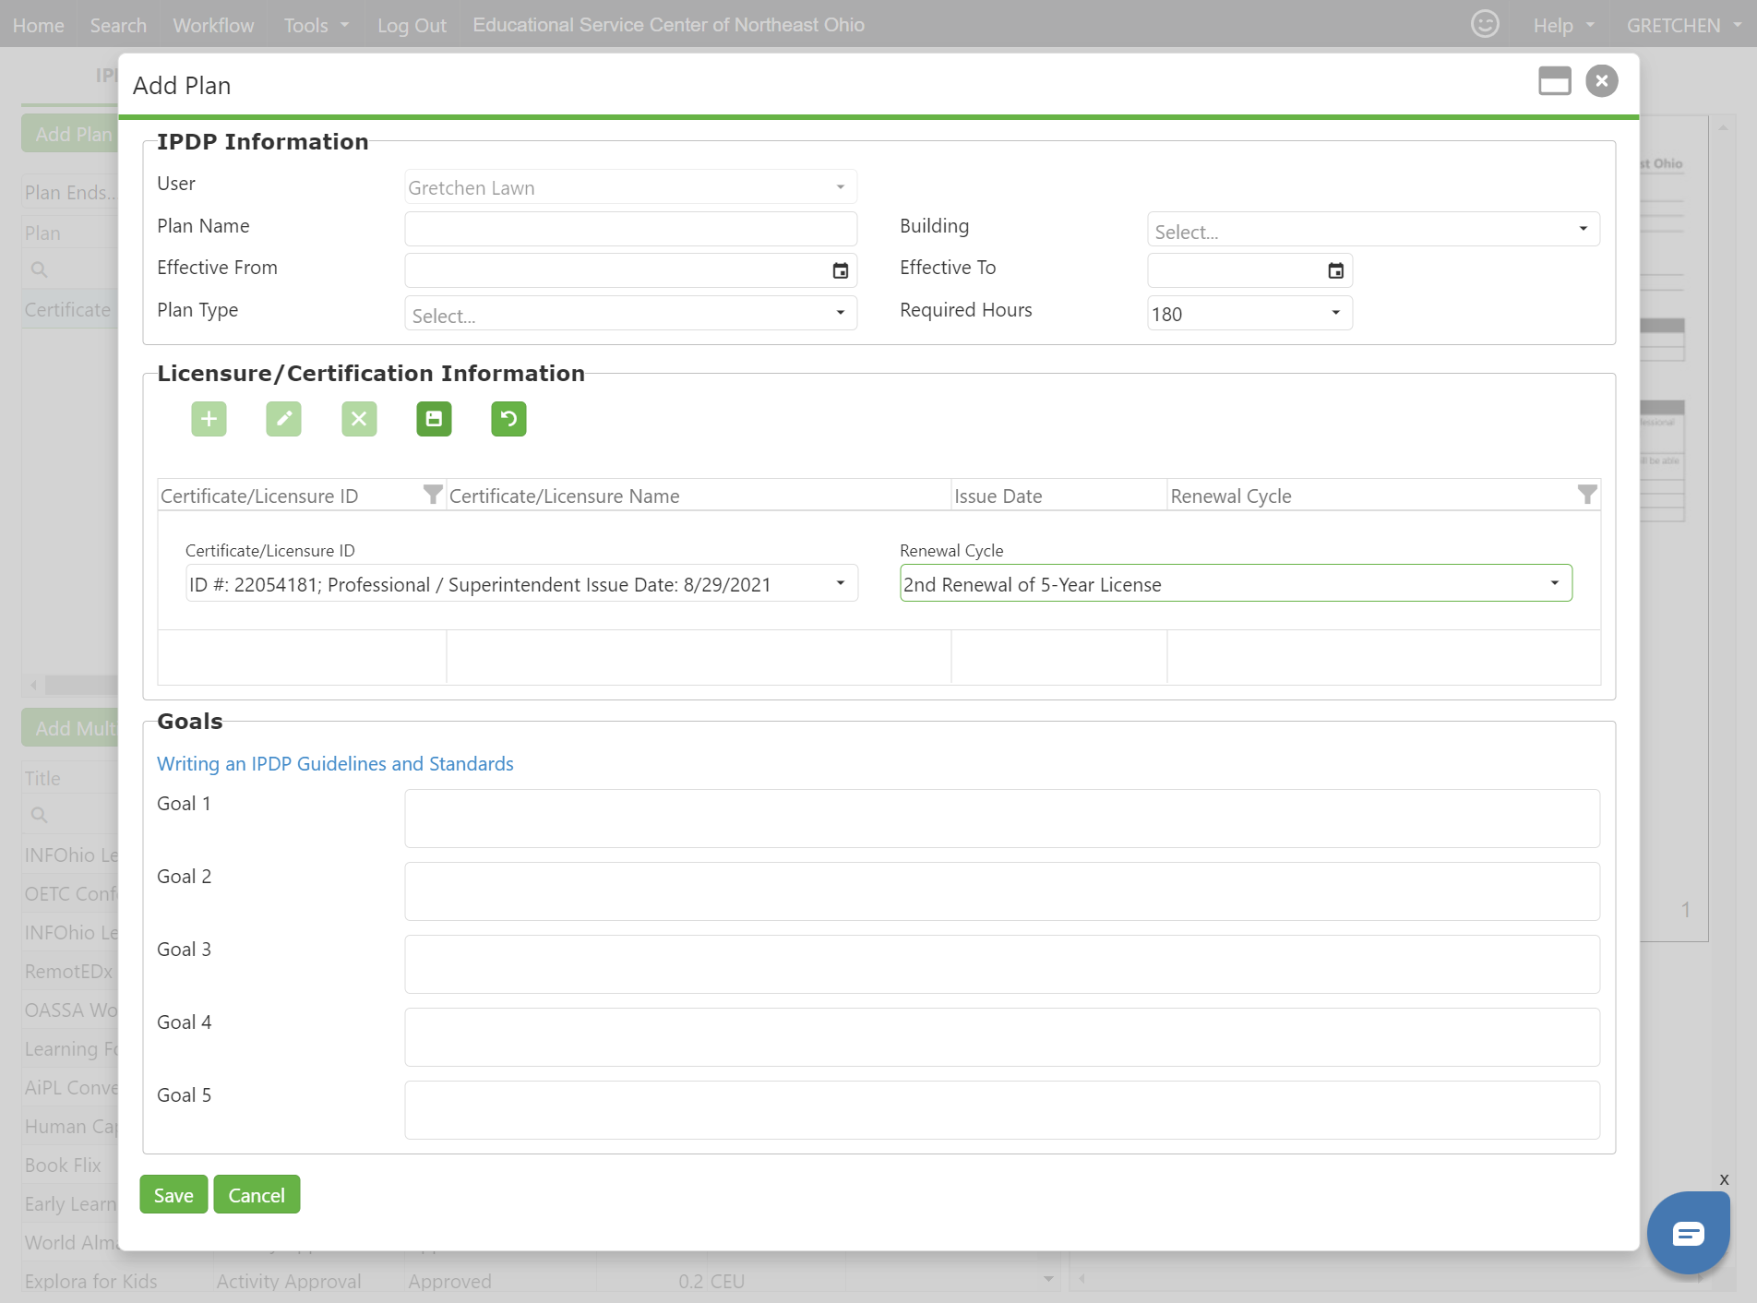Open Effective To calendar picker
Image resolution: width=1757 pixels, height=1303 pixels.
1335,270
